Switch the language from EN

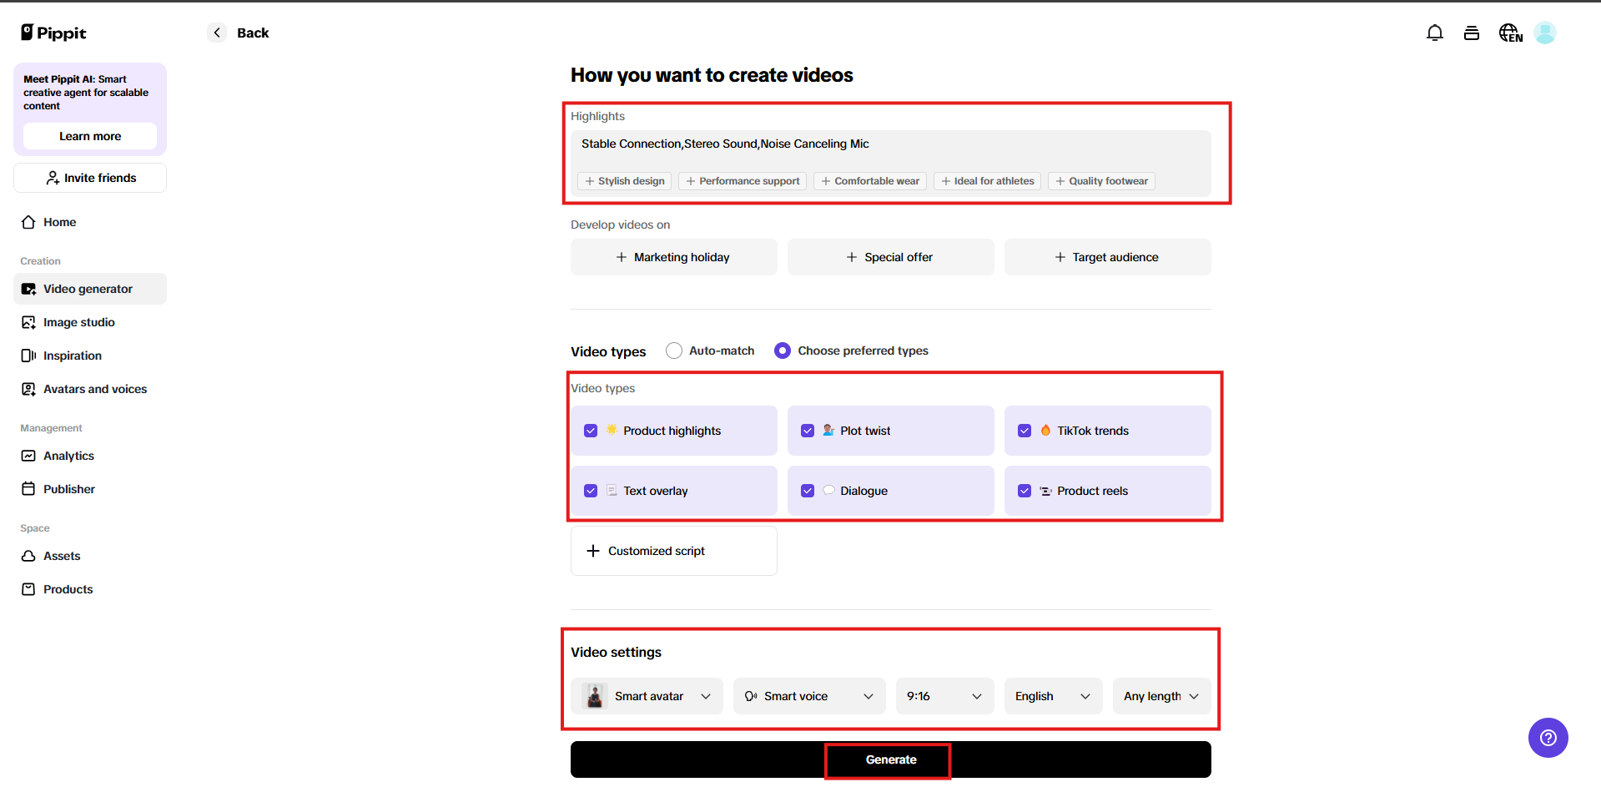coord(1510,33)
